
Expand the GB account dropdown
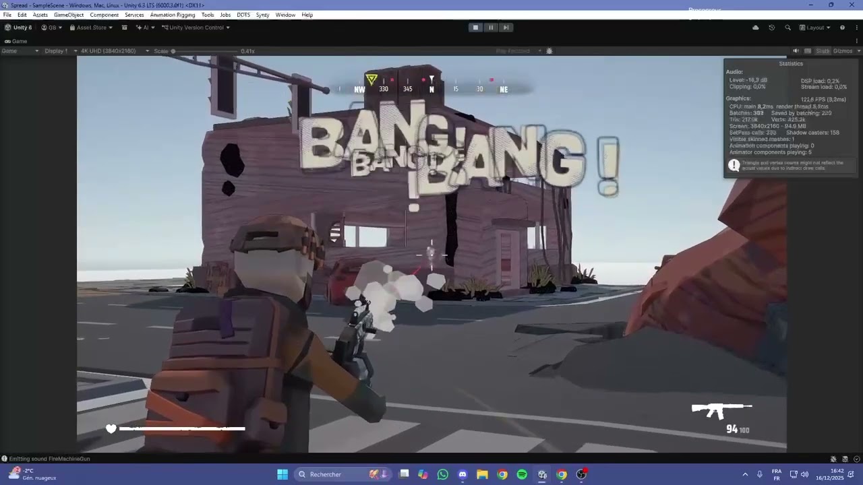pos(52,28)
